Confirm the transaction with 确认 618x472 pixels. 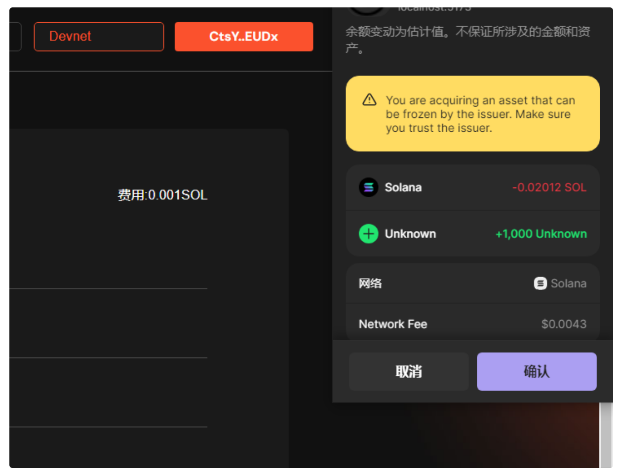point(537,371)
